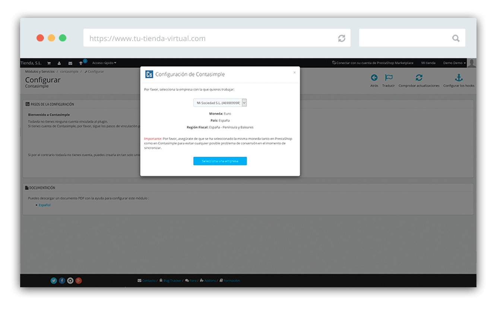Click the Español documentation link
The image size is (494, 310).
[45, 205]
